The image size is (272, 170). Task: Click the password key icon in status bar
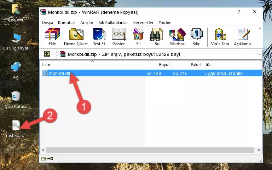(x=50, y=158)
